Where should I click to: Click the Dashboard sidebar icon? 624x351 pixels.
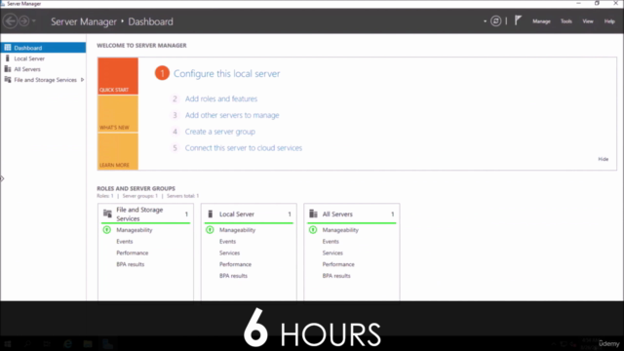tap(8, 48)
